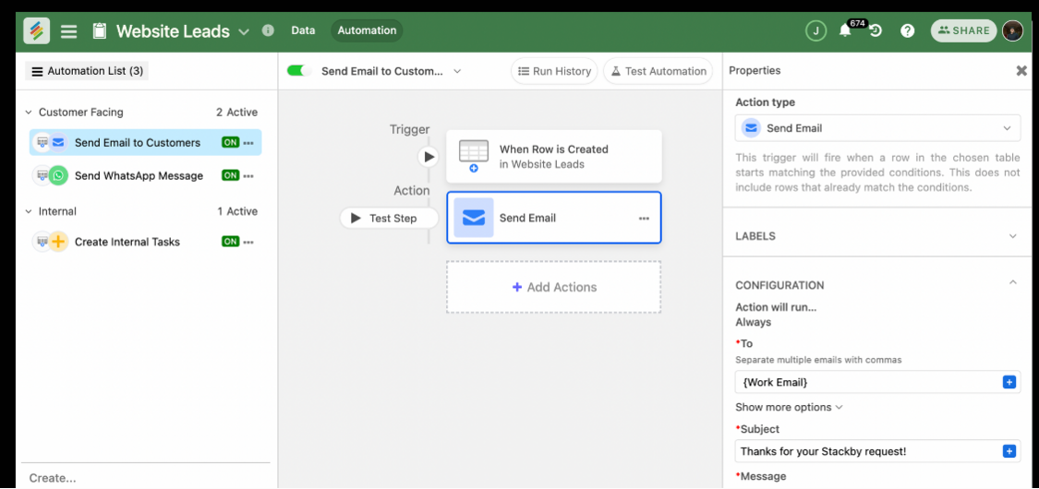1039x489 pixels.
Task: Select Create Internal Tasks automation
Action: click(x=145, y=242)
